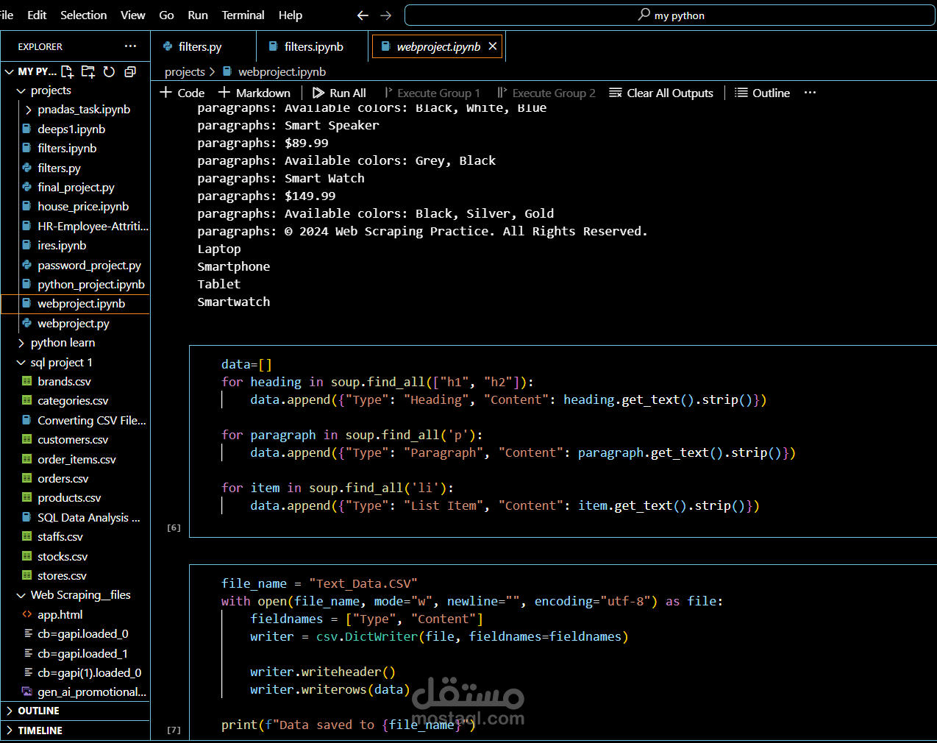Switch to the filters.ipynb tab

click(313, 46)
